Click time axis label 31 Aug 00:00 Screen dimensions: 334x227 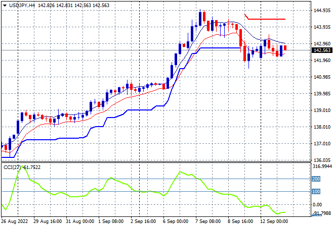80,221
